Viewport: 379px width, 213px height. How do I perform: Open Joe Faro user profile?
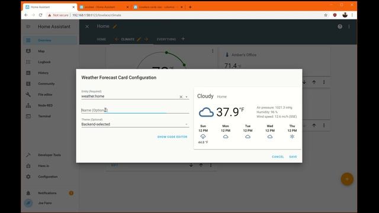(50, 203)
